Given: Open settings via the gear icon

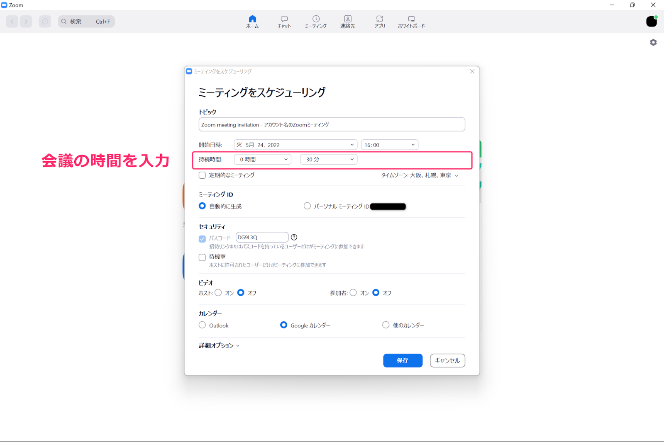Looking at the screenshot, I should (x=653, y=42).
